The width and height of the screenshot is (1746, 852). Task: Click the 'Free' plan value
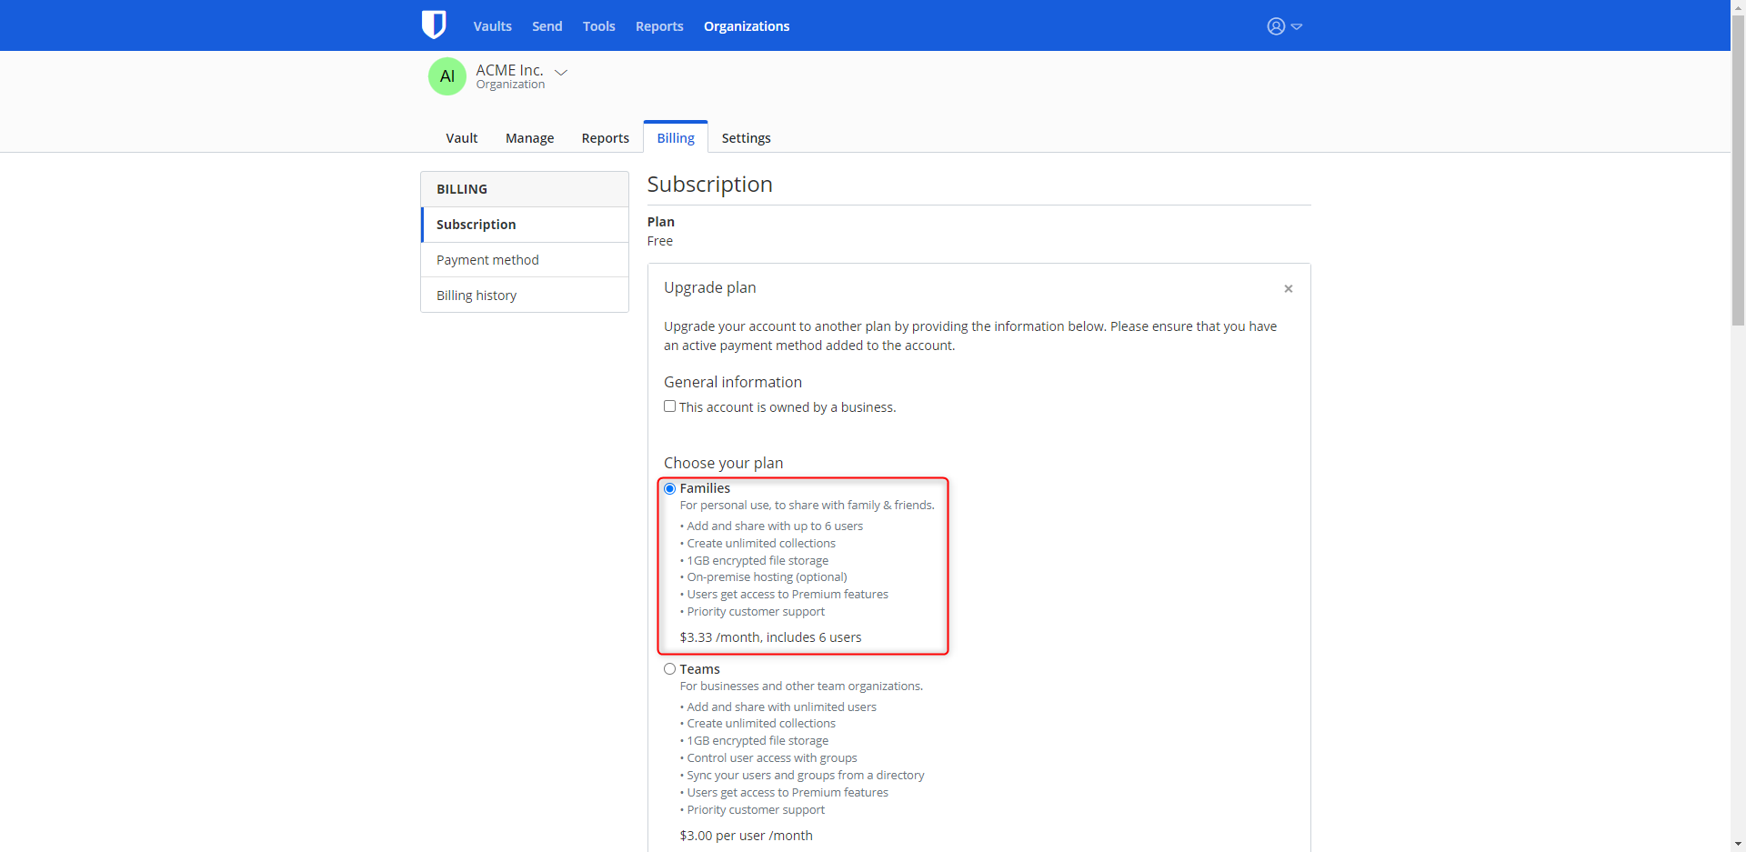click(660, 241)
